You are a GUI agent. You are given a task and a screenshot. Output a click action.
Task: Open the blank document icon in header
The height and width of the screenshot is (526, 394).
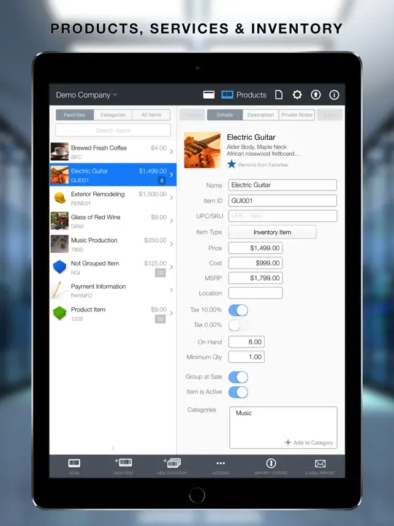tap(279, 95)
